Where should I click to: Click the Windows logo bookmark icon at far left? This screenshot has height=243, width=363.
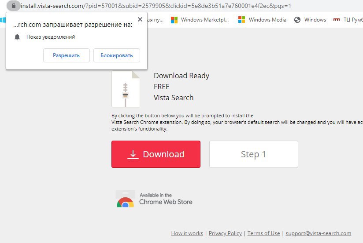(3, 20)
